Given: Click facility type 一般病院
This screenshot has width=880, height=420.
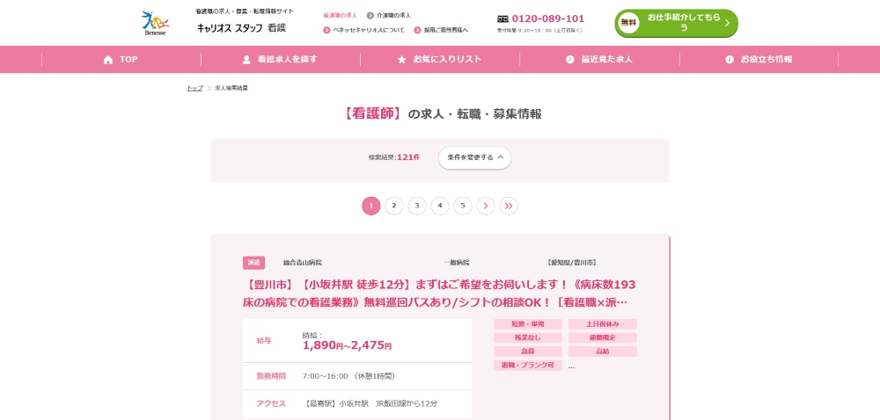Looking at the screenshot, I should [x=456, y=263].
